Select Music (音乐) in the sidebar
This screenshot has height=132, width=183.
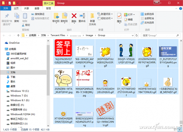[x=11, y=82]
